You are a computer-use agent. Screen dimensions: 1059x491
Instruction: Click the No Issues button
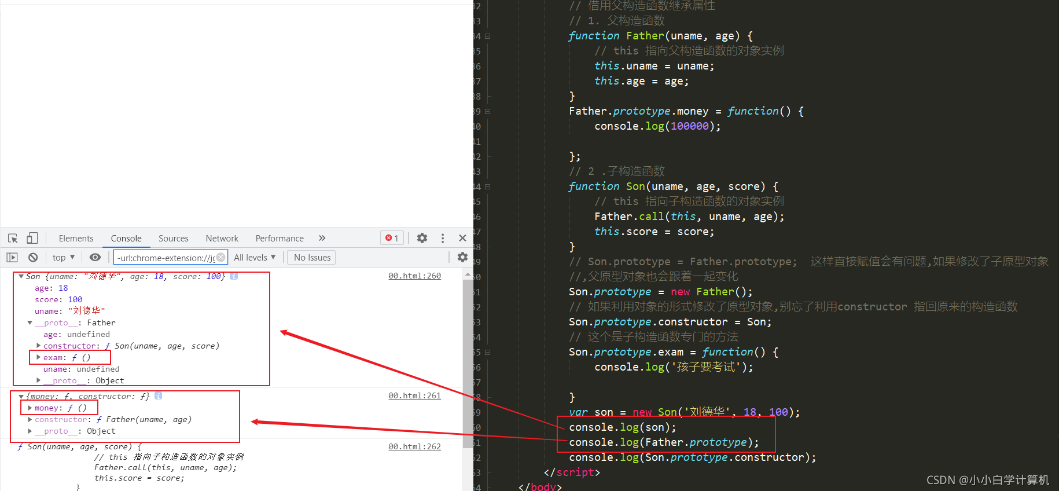tap(312, 258)
